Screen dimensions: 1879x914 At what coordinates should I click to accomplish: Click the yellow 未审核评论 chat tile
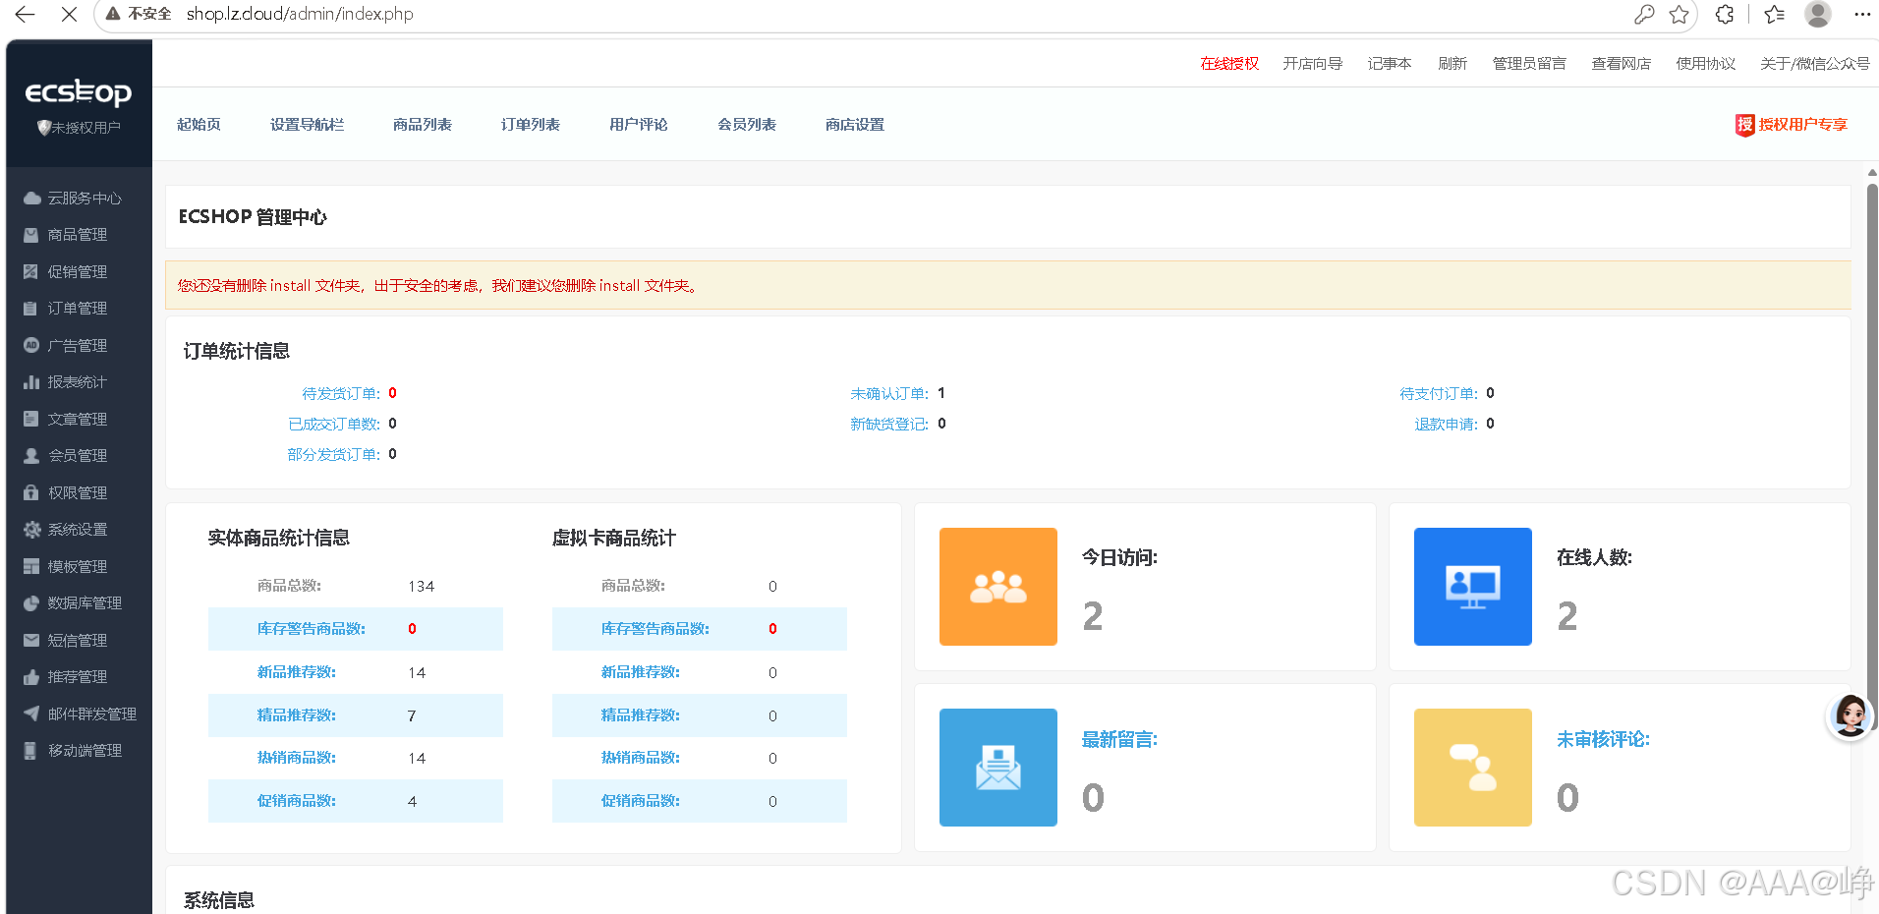pyautogui.click(x=1473, y=768)
